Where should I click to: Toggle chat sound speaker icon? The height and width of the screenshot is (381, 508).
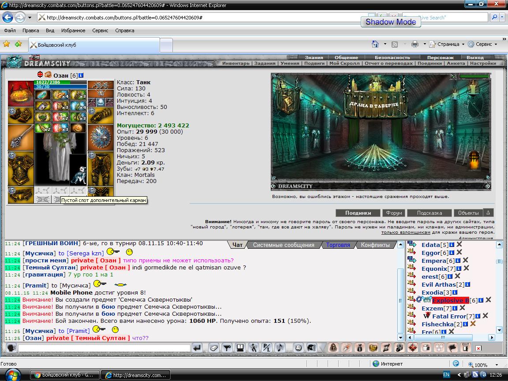(280, 348)
